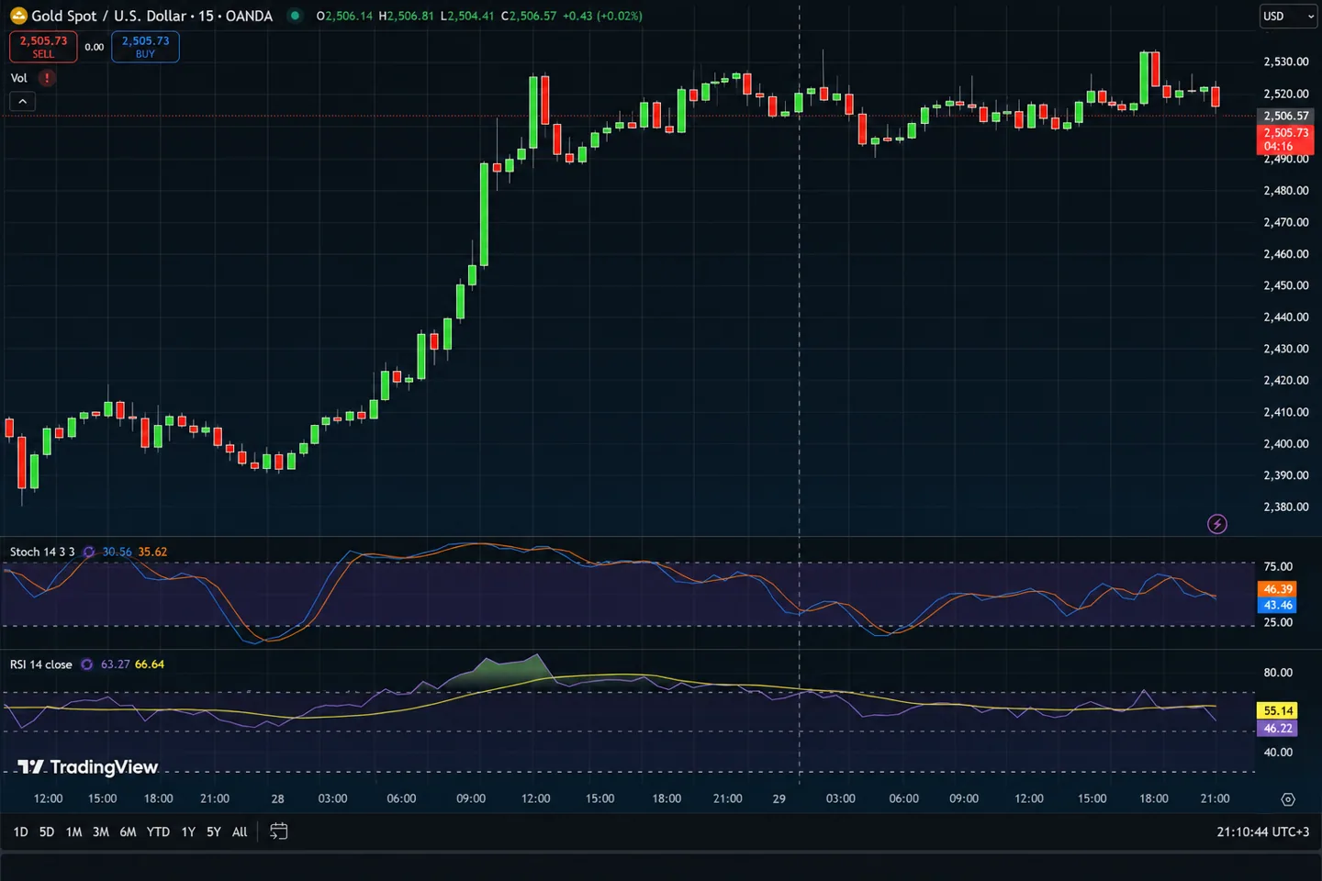The height and width of the screenshot is (881, 1322).
Task: Click the BUY 2,505.73 button
Action: [145, 47]
